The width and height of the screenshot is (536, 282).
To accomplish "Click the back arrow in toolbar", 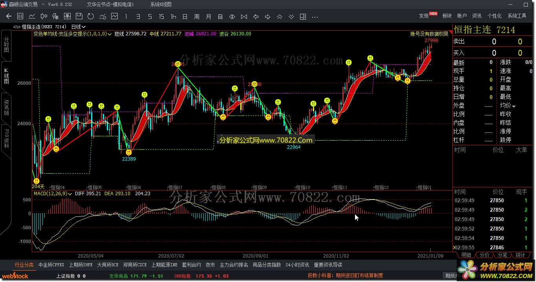I will pos(9,16).
